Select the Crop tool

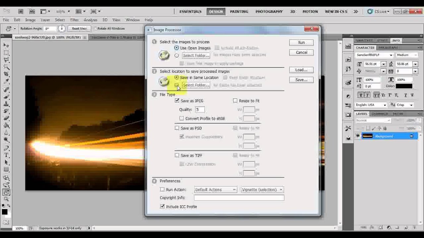pos(6,74)
